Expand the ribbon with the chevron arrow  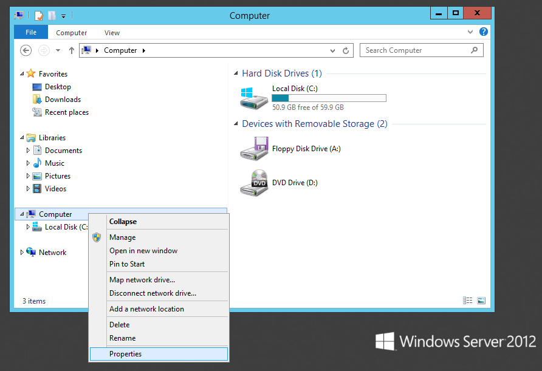coord(470,32)
